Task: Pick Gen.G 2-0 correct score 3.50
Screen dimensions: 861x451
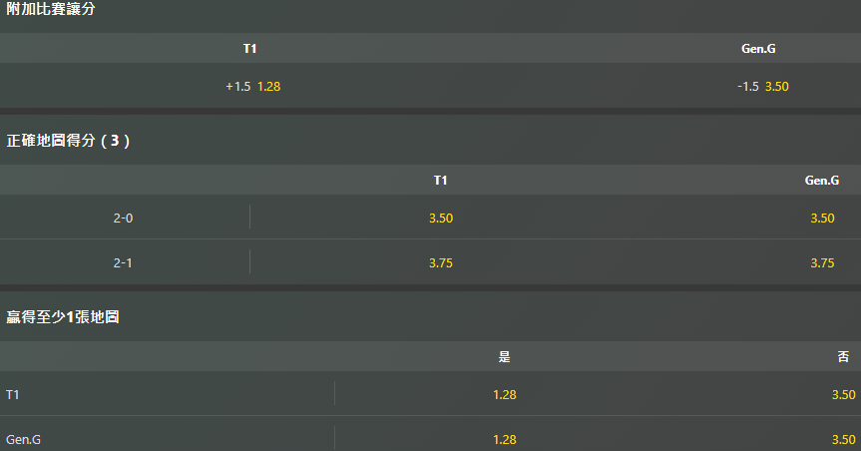Action: [x=822, y=219]
